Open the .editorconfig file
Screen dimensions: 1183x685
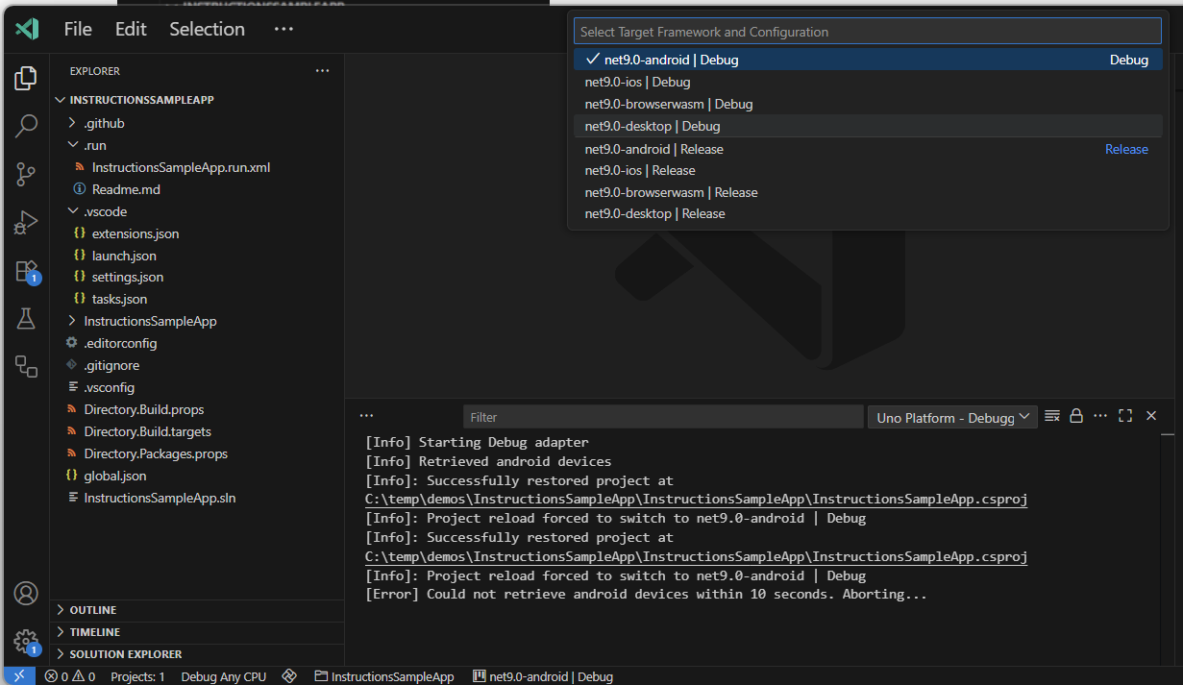point(197,343)
